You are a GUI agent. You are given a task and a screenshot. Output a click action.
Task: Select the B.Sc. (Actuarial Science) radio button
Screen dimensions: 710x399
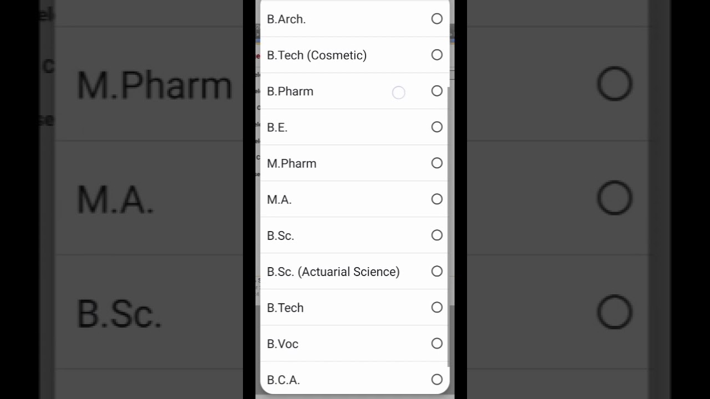(437, 271)
